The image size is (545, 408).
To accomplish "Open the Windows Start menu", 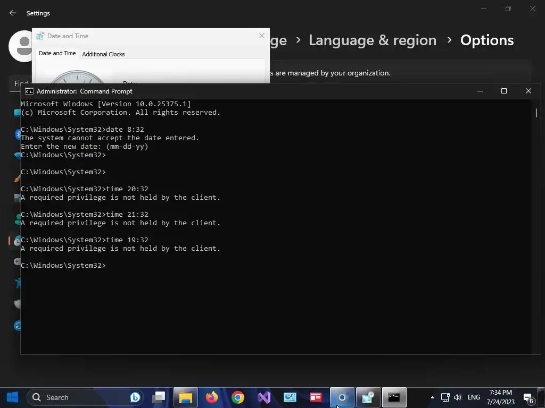I will pos(13,397).
